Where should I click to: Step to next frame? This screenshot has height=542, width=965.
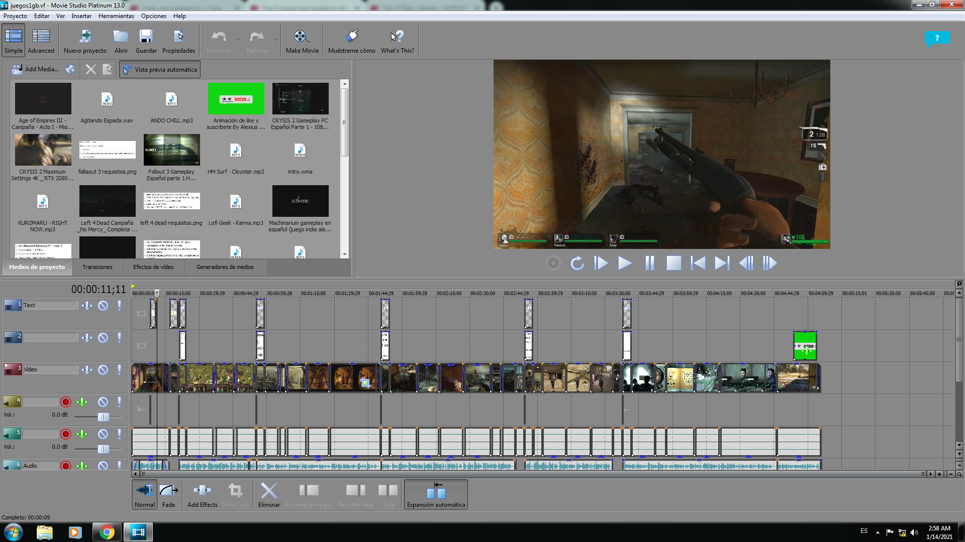(x=770, y=263)
